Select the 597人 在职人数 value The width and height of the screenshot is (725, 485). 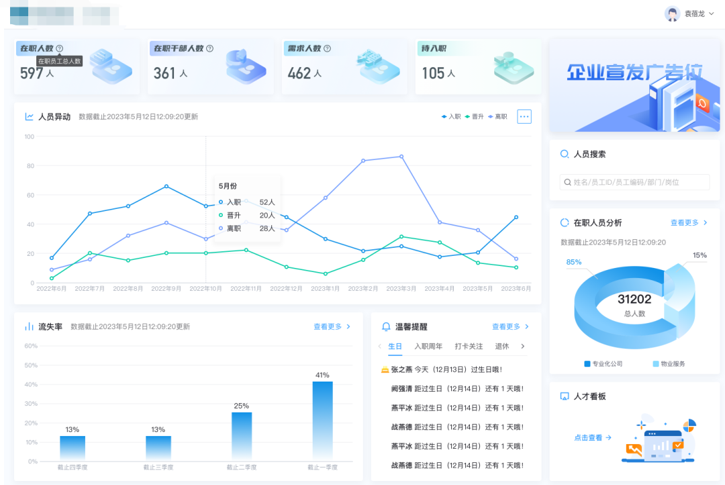pyautogui.click(x=37, y=73)
